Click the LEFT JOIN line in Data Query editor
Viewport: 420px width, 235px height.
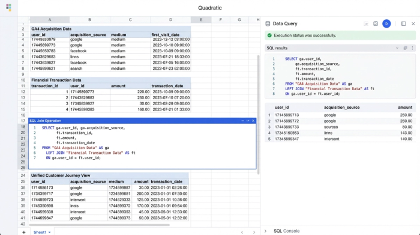[329, 89]
